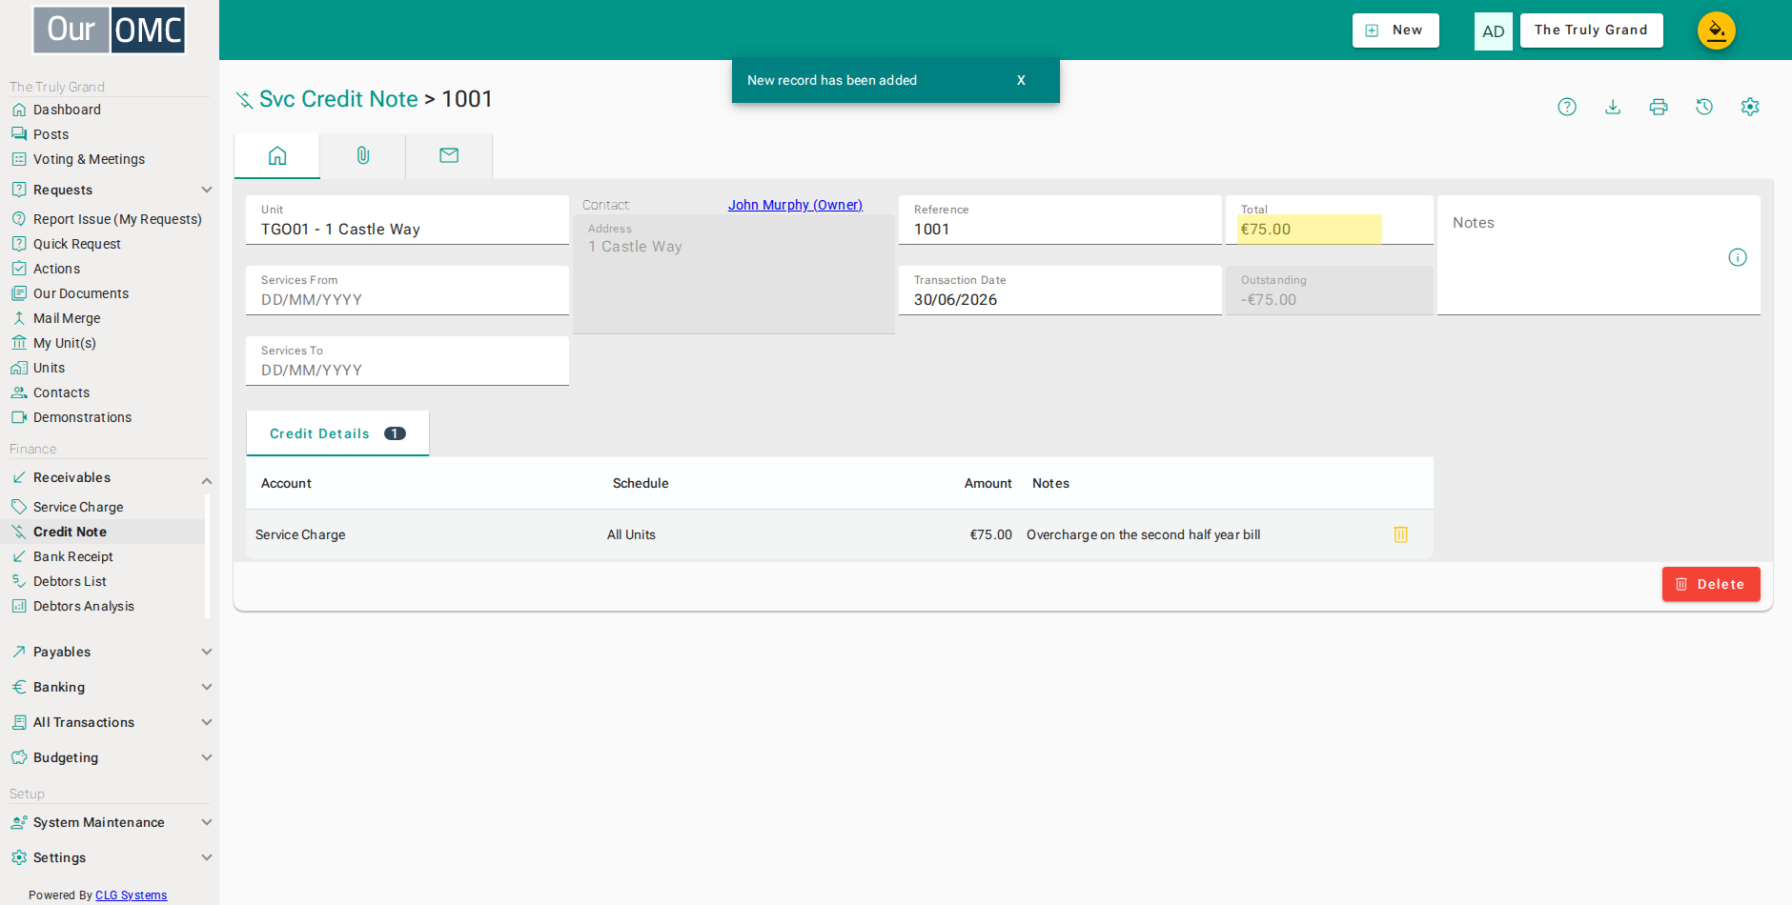Expand the Banking section

tap(207, 687)
